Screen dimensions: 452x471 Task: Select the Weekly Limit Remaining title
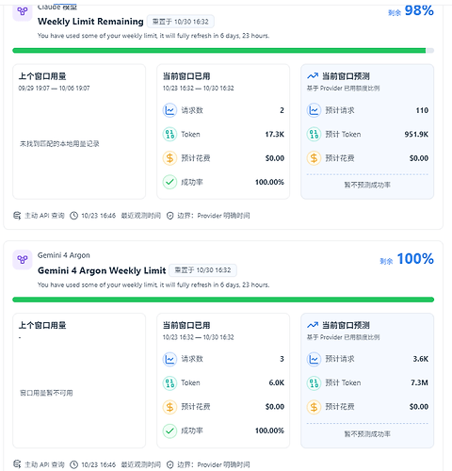pos(90,22)
